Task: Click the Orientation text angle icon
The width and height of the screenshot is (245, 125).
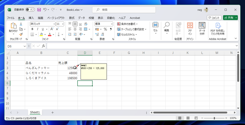Action: tap(81, 34)
